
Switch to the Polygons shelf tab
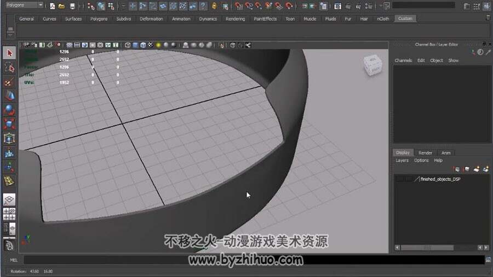[99, 19]
